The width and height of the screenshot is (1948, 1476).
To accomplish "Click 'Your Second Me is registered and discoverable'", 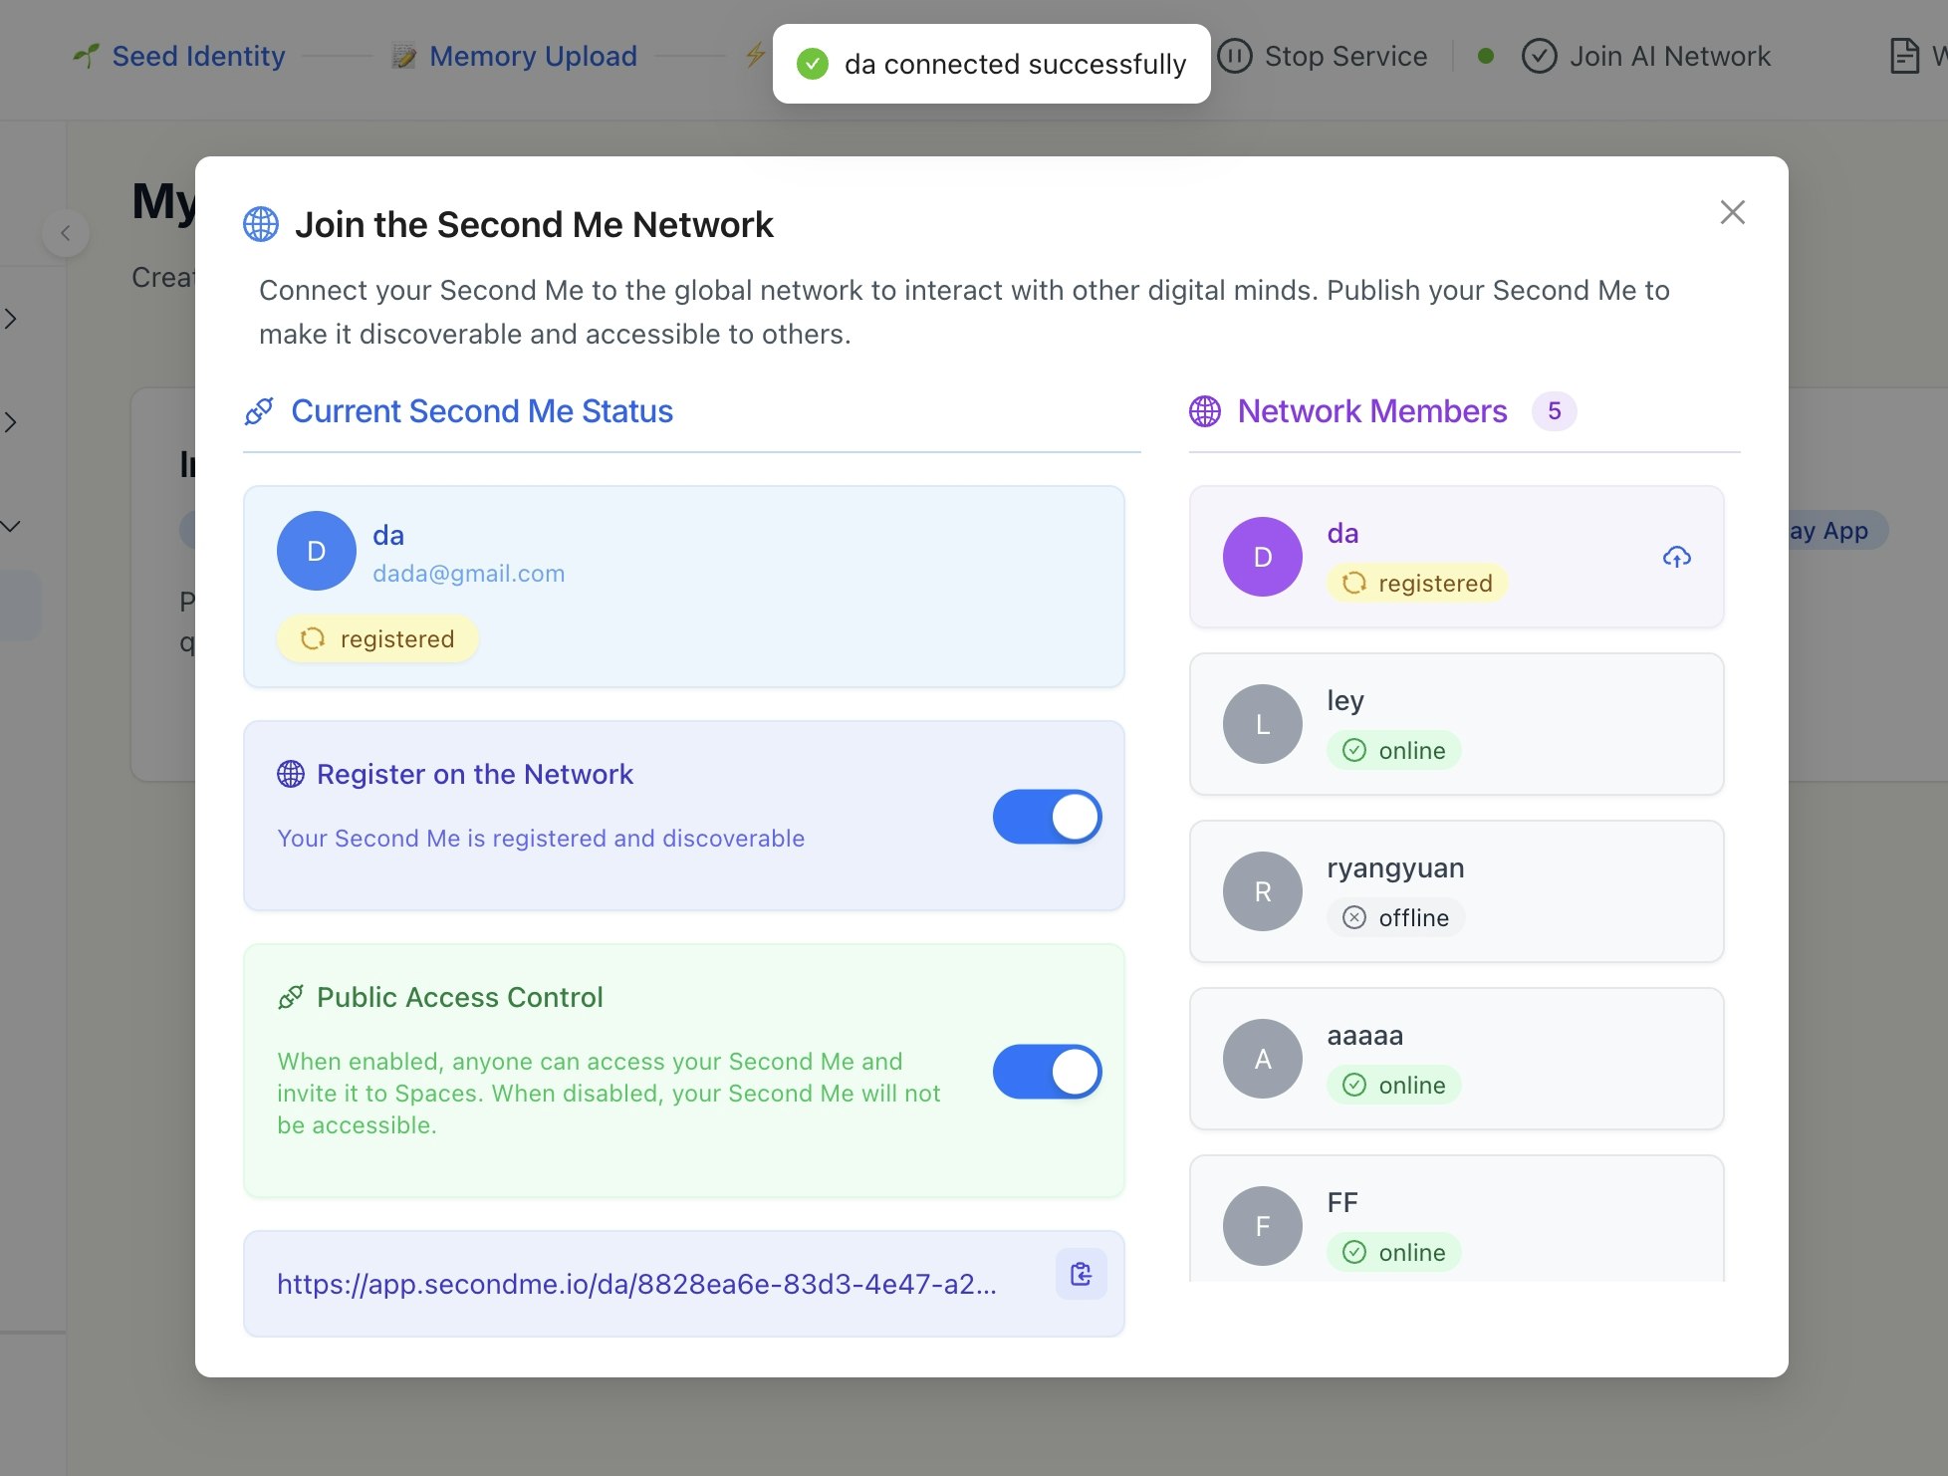I will click(x=541, y=839).
